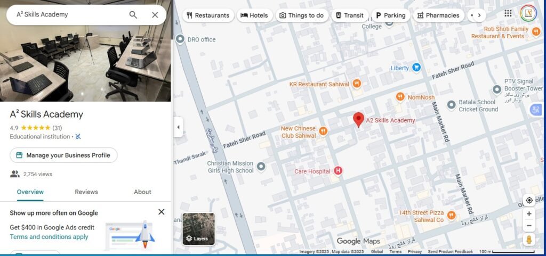Viewport: 546px width, 256px height.
Task: Click Manage your Business Profile button
Action: (x=63, y=155)
